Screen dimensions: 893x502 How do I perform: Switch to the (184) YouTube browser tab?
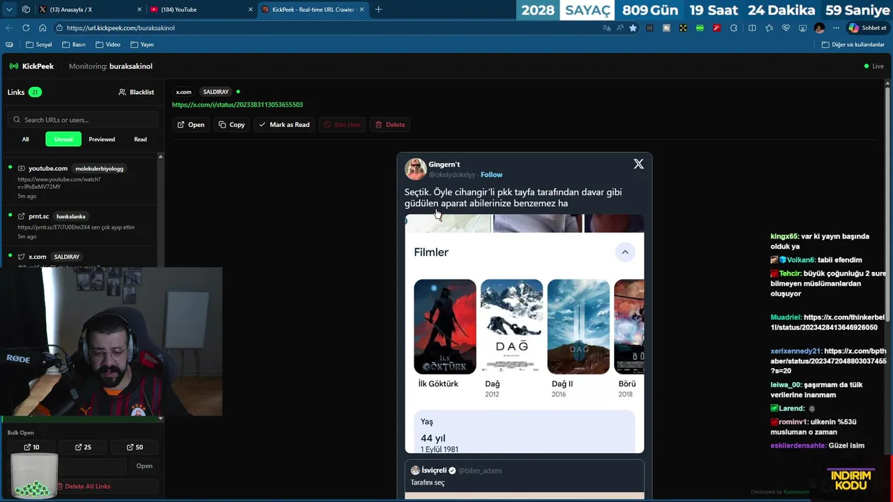pyautogui.click(x=200, y=10)
